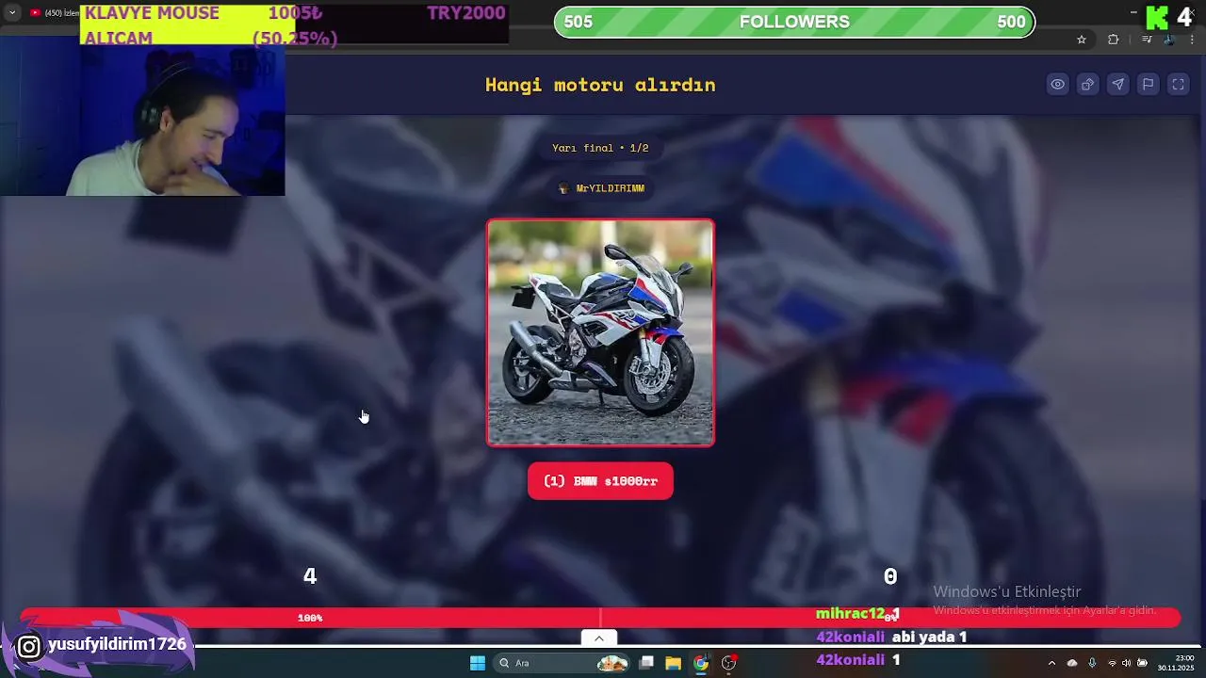
Task: Bookmark page with the star icon
Action: tap(1082, 40)
